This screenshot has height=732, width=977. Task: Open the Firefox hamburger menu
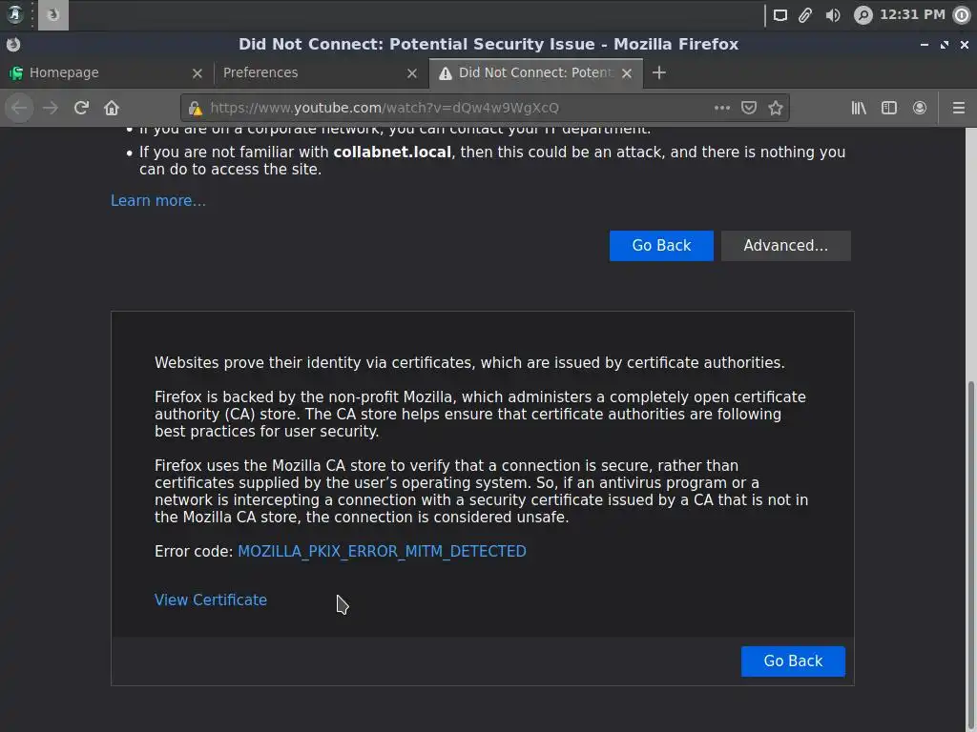coord(958,108)
